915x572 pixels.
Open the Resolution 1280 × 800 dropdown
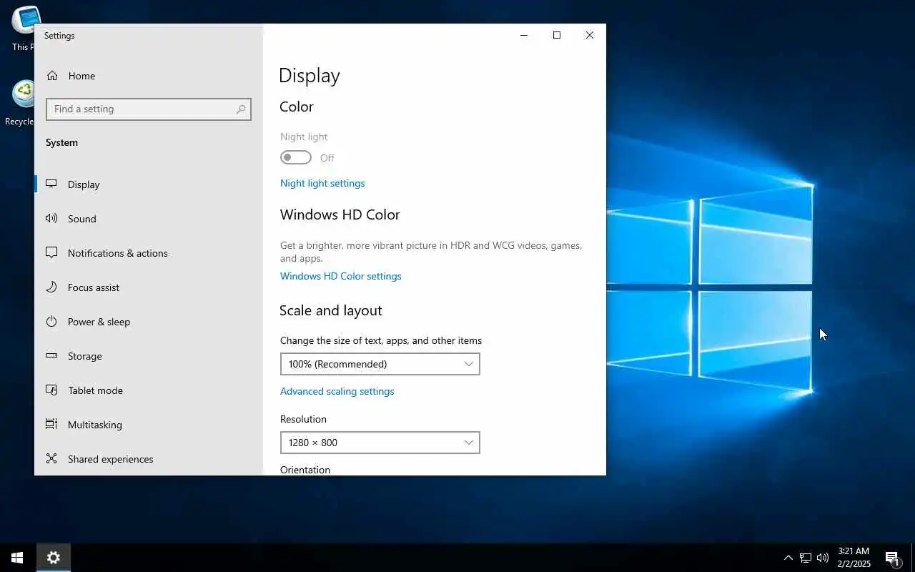coord(380,443)
